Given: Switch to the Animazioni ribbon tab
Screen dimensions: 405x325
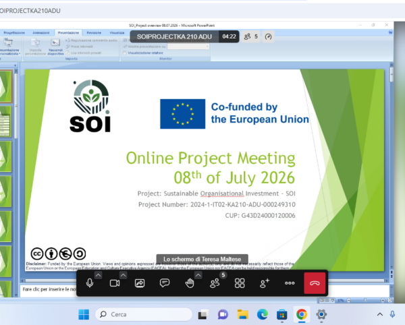Looking at the screenshot, I should [x=40, y=33].
